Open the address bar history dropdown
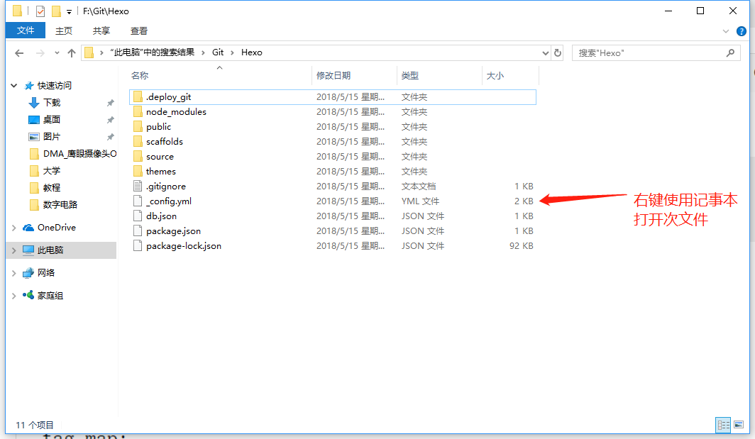This screenshot has height=439, width=755. 545,53
